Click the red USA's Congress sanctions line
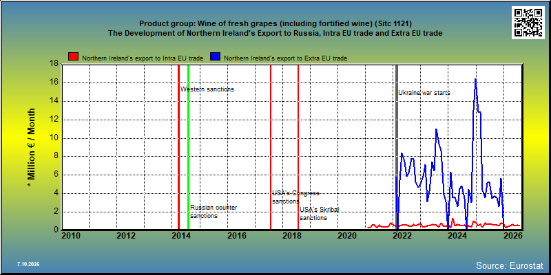551x275 pixels. 271,147
